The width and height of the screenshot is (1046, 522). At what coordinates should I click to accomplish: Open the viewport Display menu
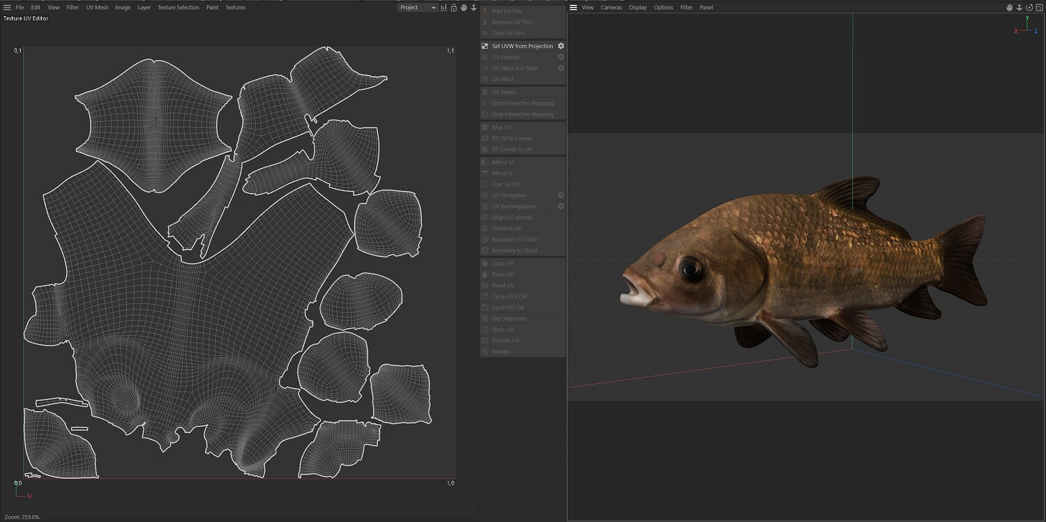pyautogui.click(x=637, y=8)
